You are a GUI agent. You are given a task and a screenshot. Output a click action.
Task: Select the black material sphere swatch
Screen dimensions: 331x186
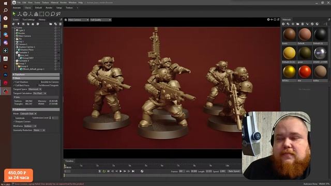tap(320, 35)
